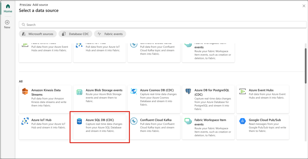
Task: Click the New plus icon in the sidebar
Action: click(7, 22)
